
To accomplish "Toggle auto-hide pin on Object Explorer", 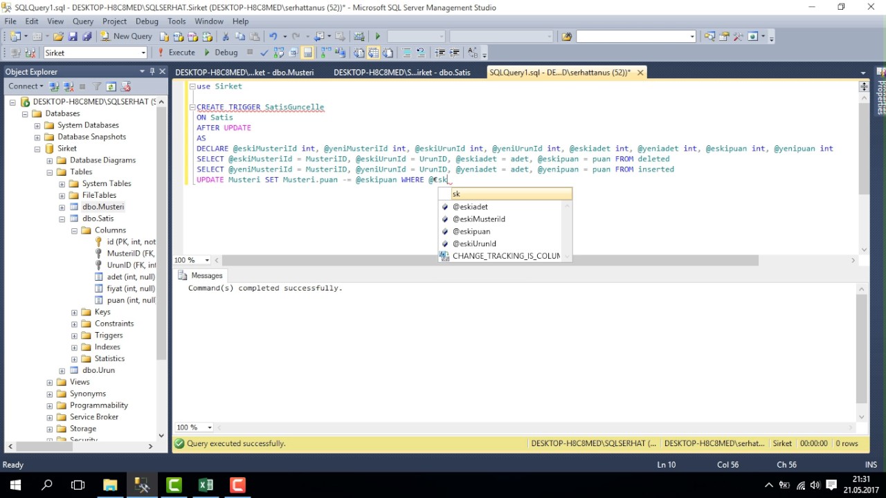I will [152, 71].
